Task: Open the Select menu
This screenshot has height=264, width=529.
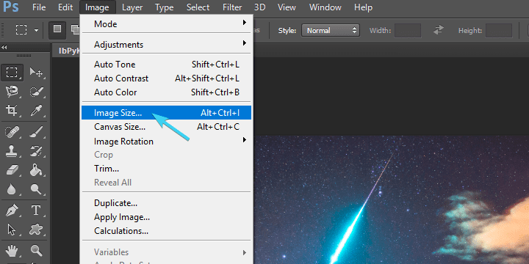Action: (x=198, y=7)
